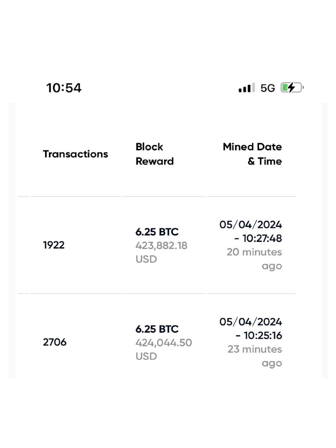Open the 1922 transactions entry
Viewport: 336px width, 448px height.
tap(53, 245)
